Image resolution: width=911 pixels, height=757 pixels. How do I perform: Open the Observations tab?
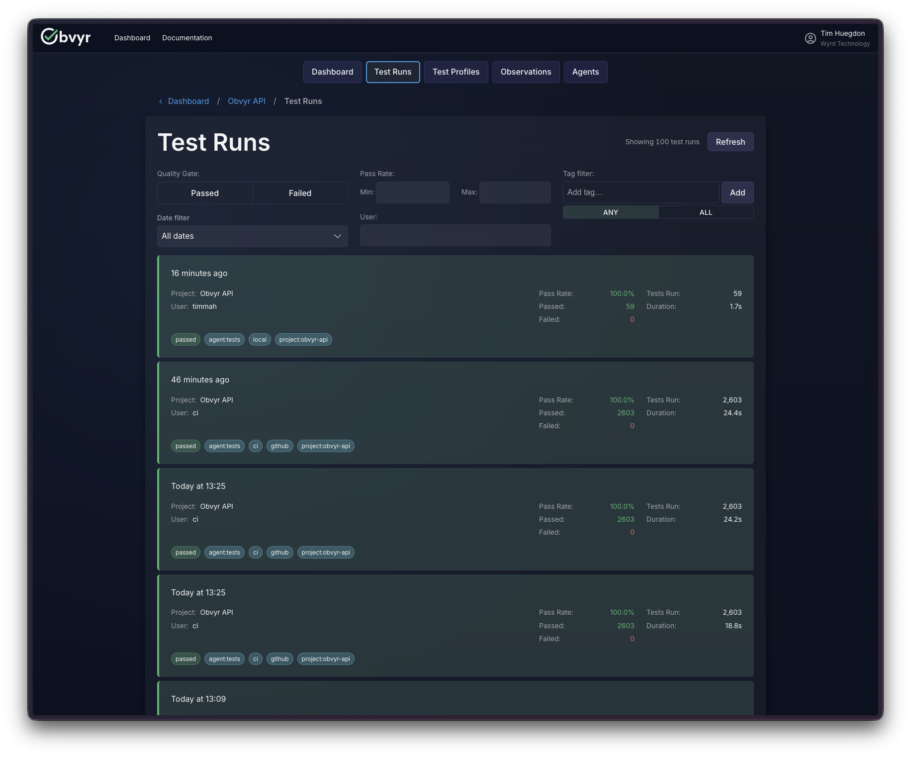click(526, 72)
